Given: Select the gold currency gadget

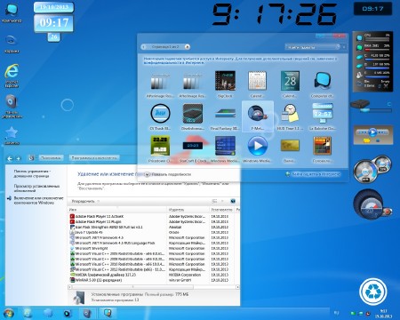Looking at the screenshot, I should point(290,149).
